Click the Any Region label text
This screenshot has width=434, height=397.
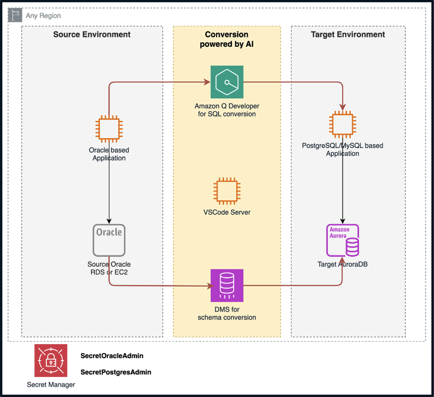43,16
